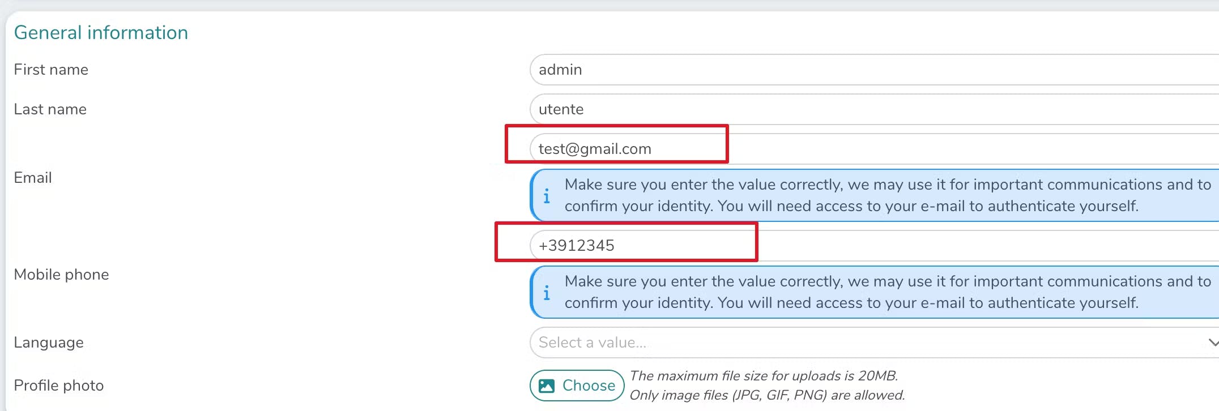Click into the Last name field 'utente'

(850, 109)
